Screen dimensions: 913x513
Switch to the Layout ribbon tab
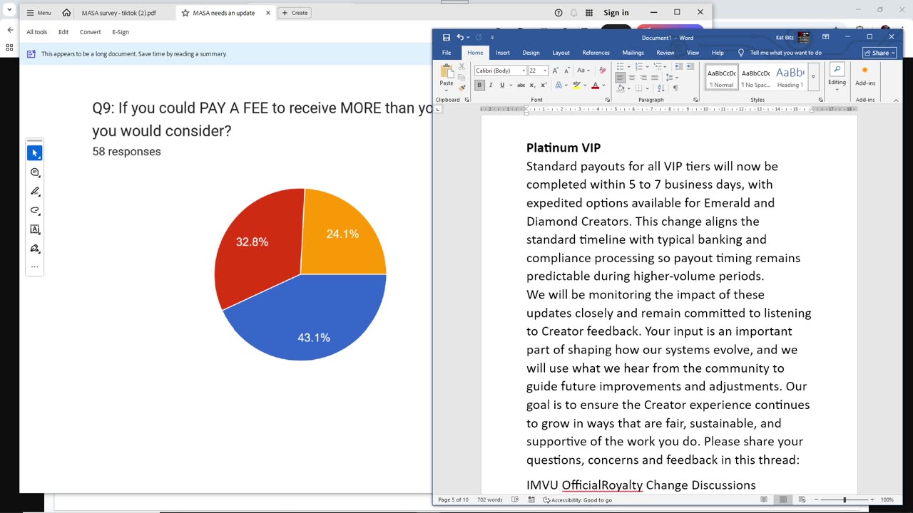561,53
